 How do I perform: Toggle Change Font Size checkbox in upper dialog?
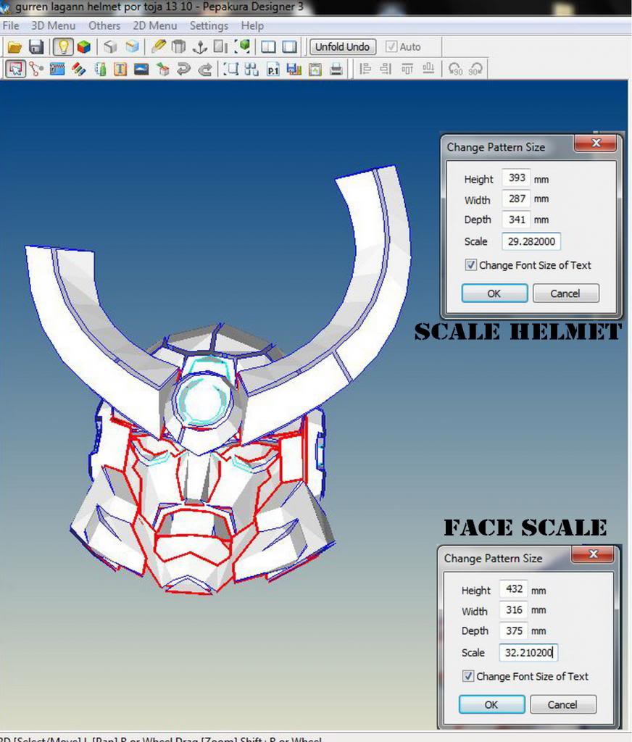pyautogui.click(x=470, y=265)
